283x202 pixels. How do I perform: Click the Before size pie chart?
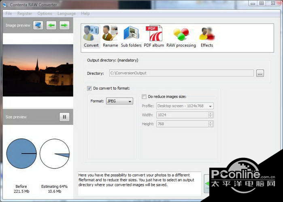(21, 154)
